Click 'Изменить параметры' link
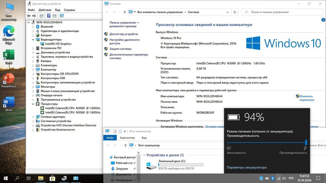 coord(307,98)
